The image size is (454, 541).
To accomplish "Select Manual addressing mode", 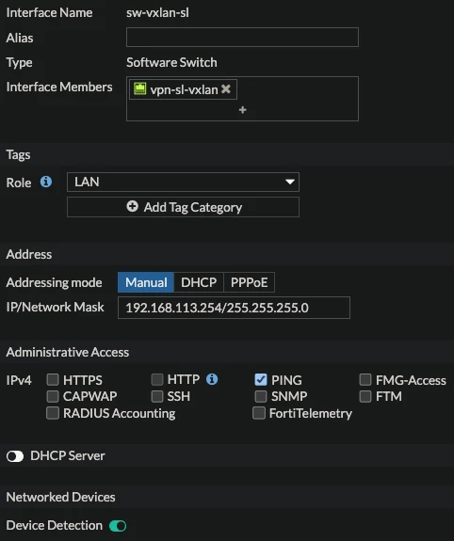I will (146, 282).
